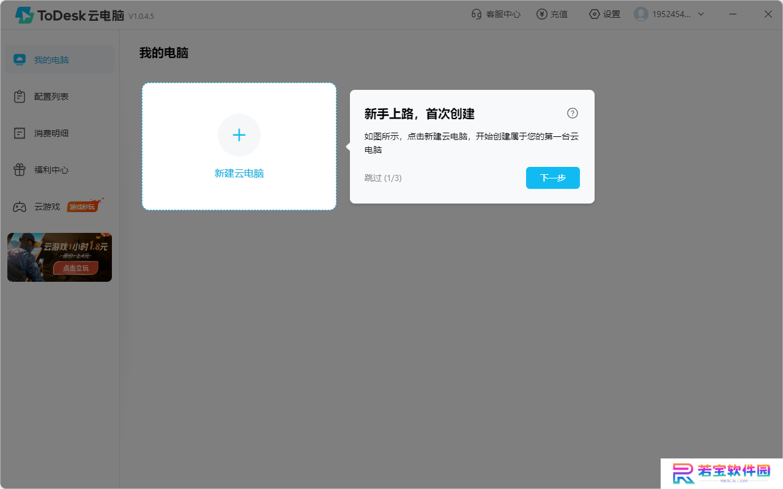This screenshot has width=783, height=489.
Task: Click the 配置列表 clipboard icon
Action: coord(20,97)
